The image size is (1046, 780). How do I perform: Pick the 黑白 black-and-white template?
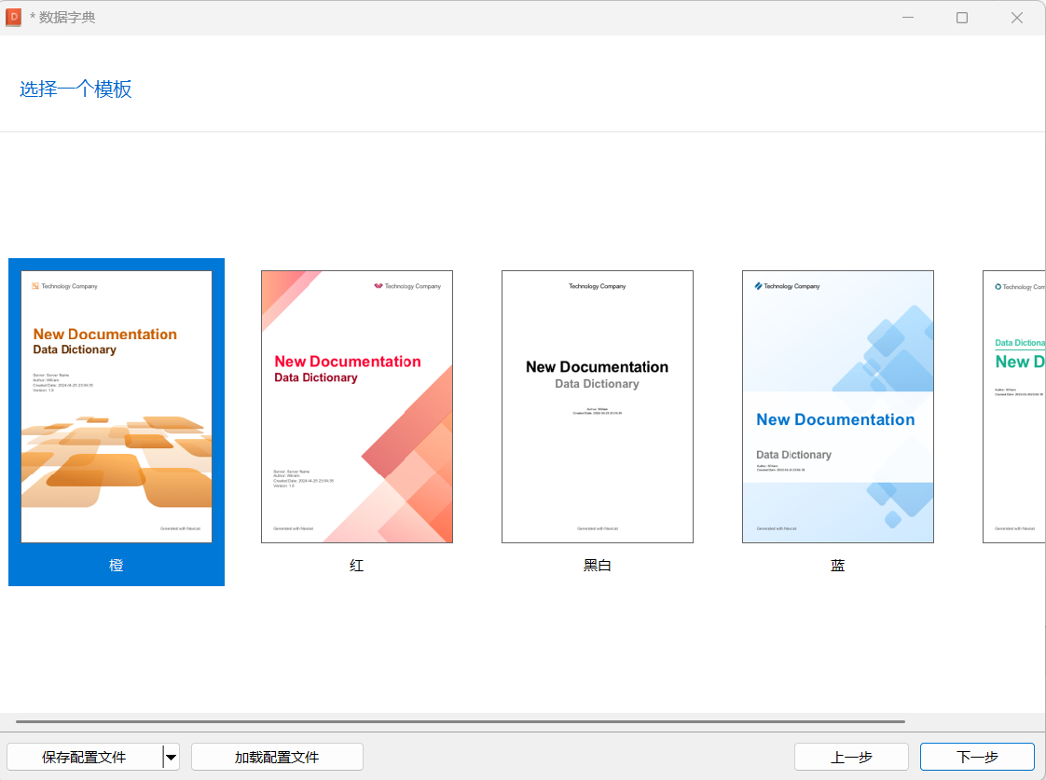598,406
